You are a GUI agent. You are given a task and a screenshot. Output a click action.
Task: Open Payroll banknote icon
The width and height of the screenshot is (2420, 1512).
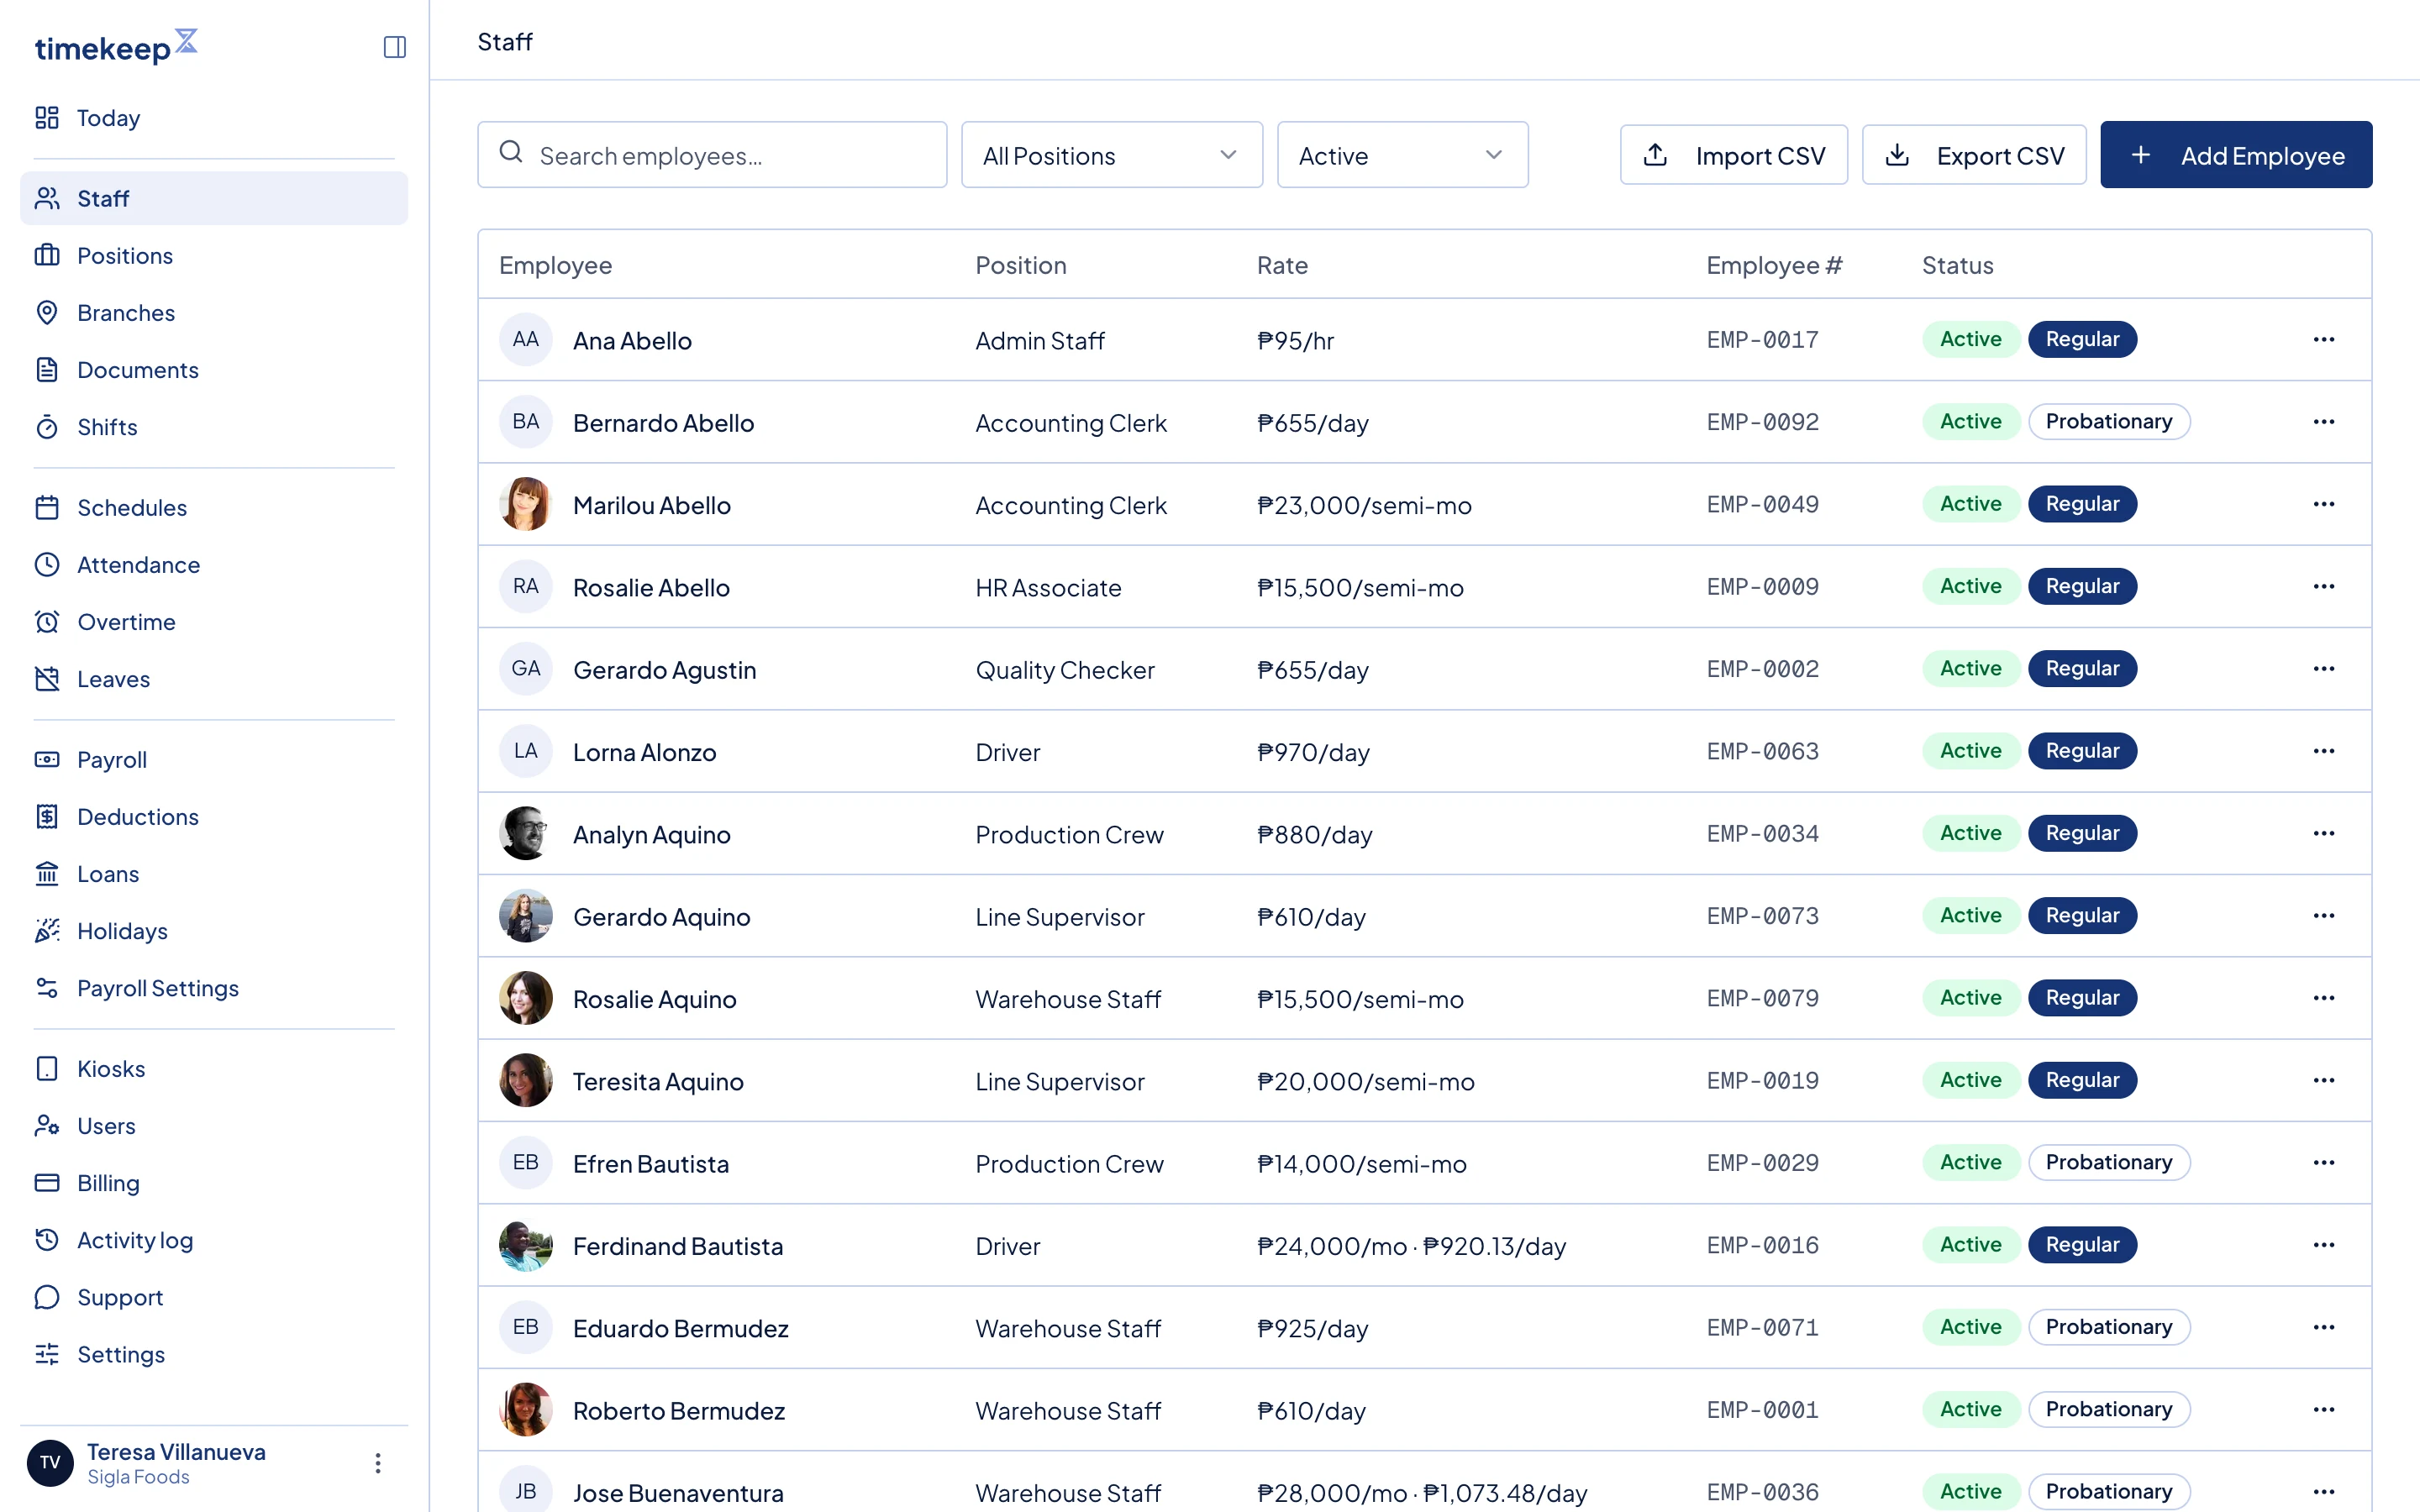[x=47, y=759]
